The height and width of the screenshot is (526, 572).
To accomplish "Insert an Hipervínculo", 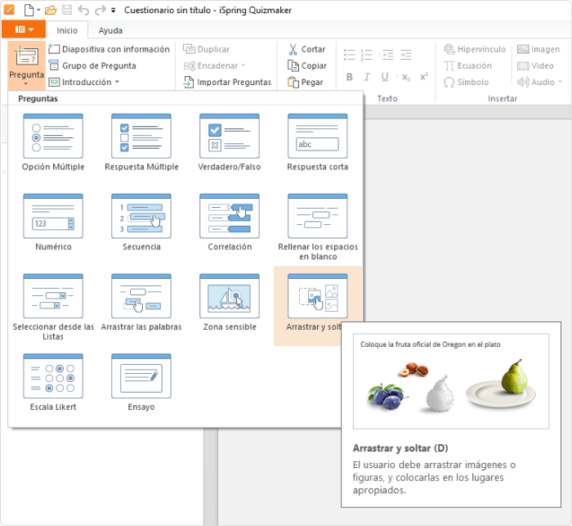I will [x=475, y=49].
